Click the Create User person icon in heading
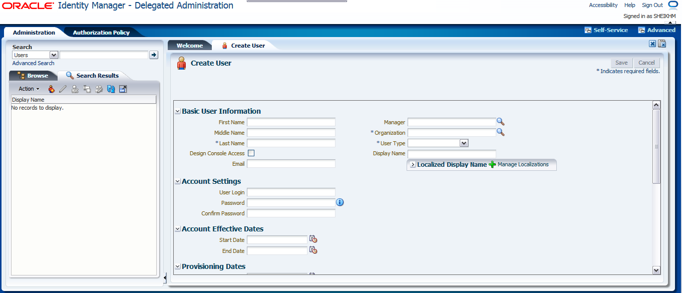This screenshot has height=293, width=682. tap(182, 63)
